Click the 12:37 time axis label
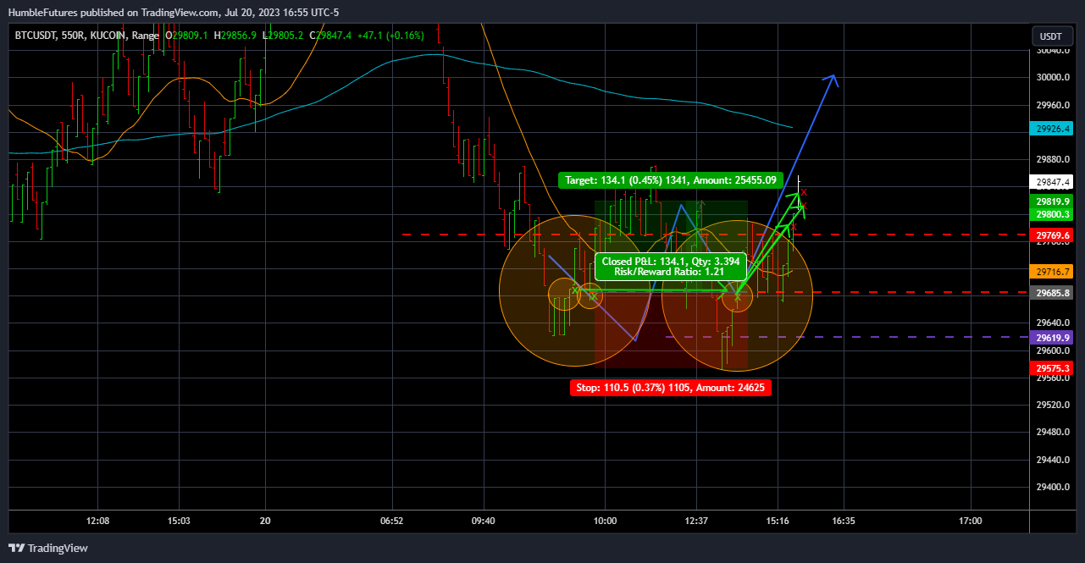This screenshot has height=563, width=1085. [696, 521]
